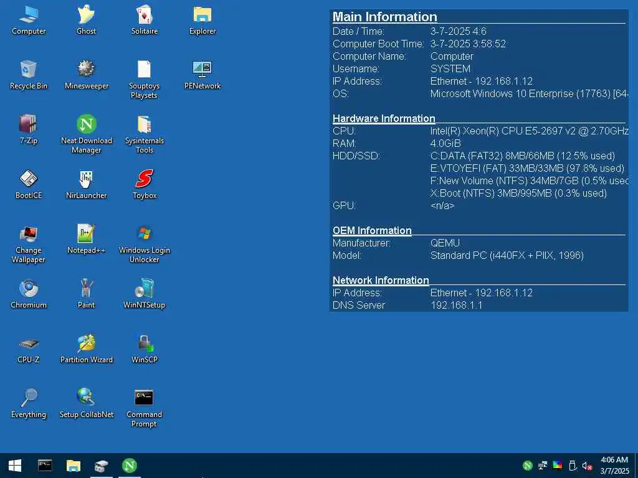638x478 pixels.
Task: Click the GPU value <n/a>
Action: point(442,205)
